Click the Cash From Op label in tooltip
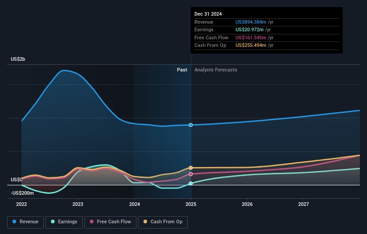This screenshot has width=367, height=234. coord(210,46)
